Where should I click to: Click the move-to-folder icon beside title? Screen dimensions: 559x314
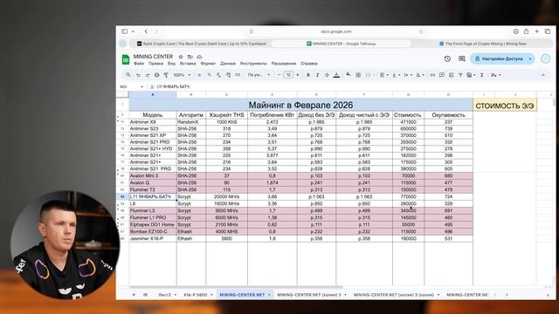[x=190, y=57]
